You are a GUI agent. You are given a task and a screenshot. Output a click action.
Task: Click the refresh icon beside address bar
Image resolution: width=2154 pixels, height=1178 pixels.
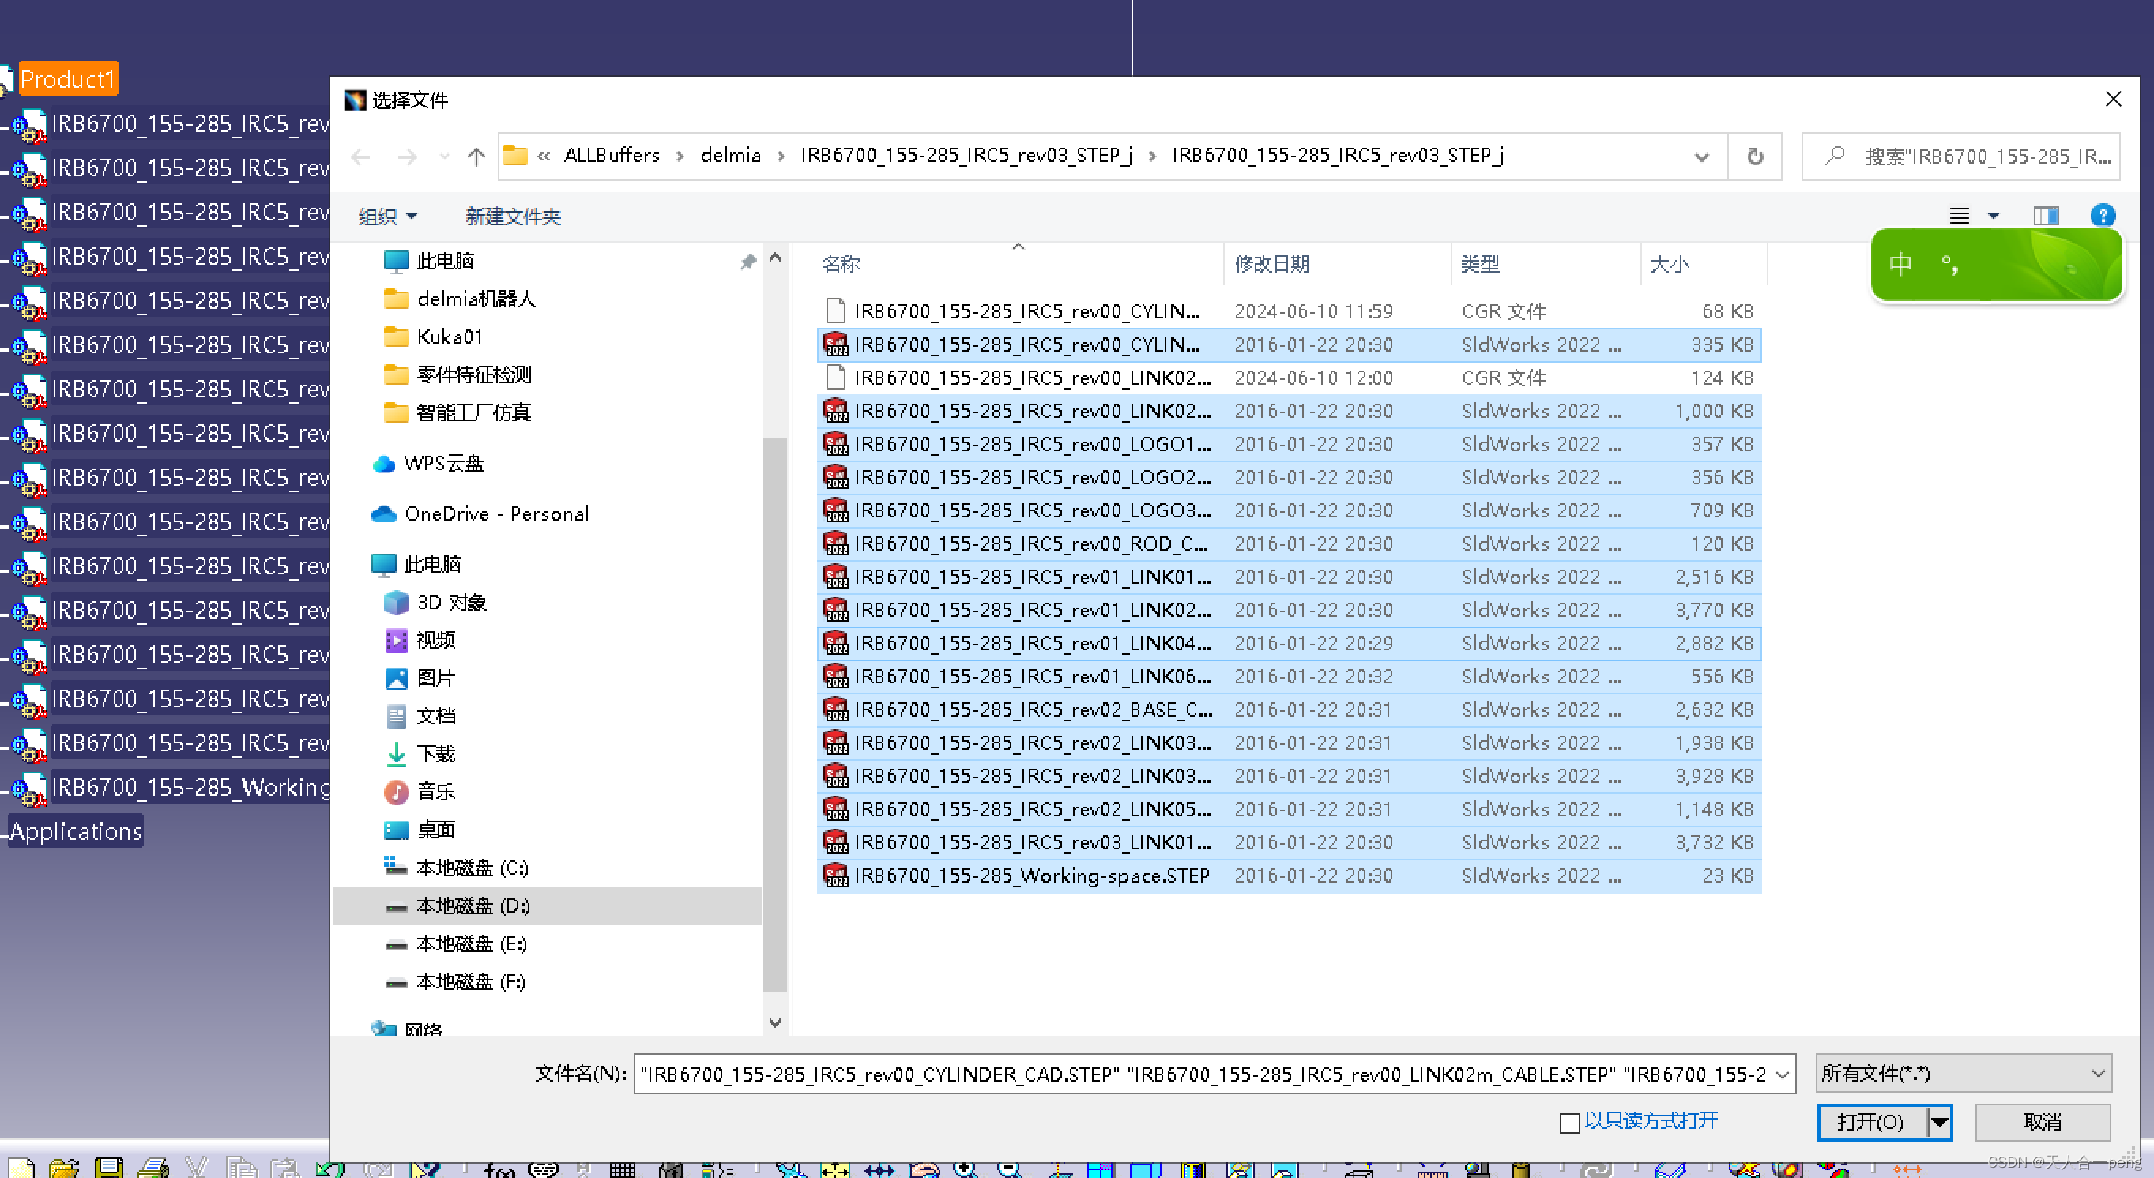1754,156
